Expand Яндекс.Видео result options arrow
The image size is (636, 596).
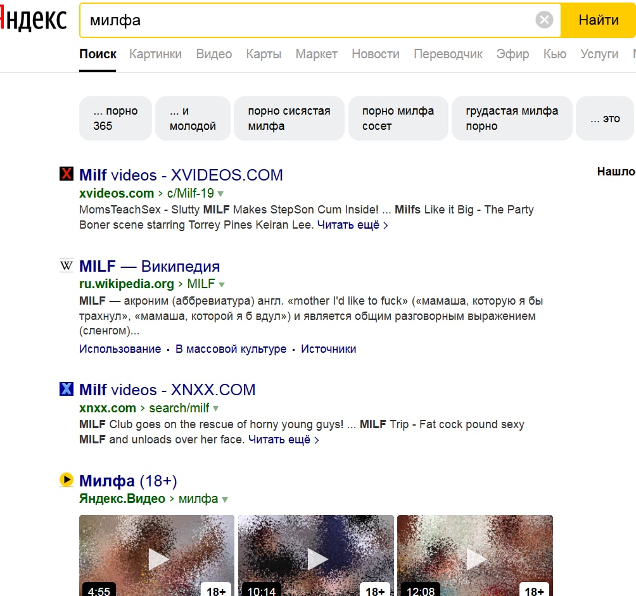[225, 500]
